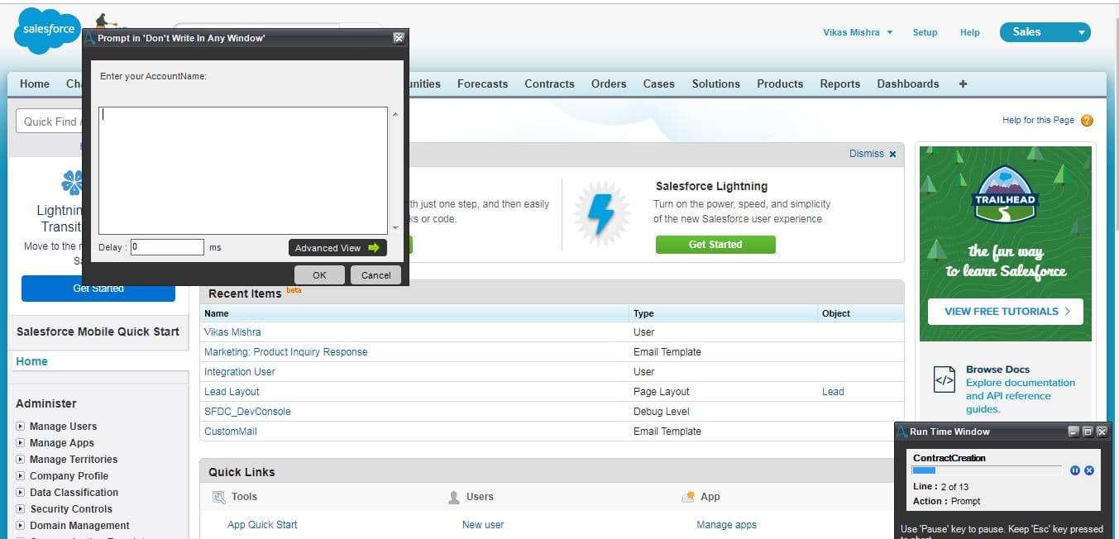Open SFDC_DevConsole recent item

point(247,412)
